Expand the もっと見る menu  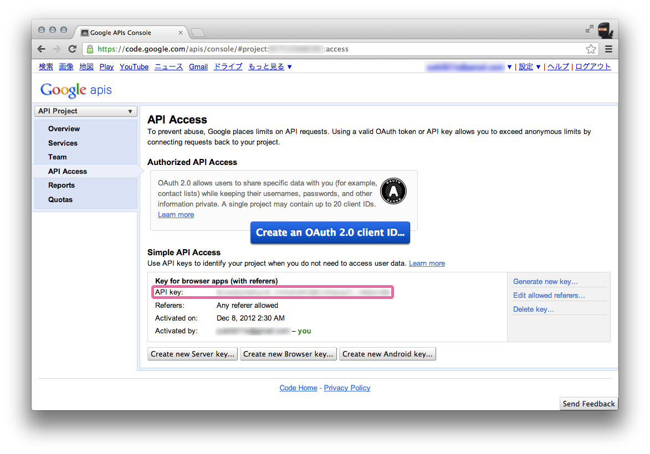(270, 66)
